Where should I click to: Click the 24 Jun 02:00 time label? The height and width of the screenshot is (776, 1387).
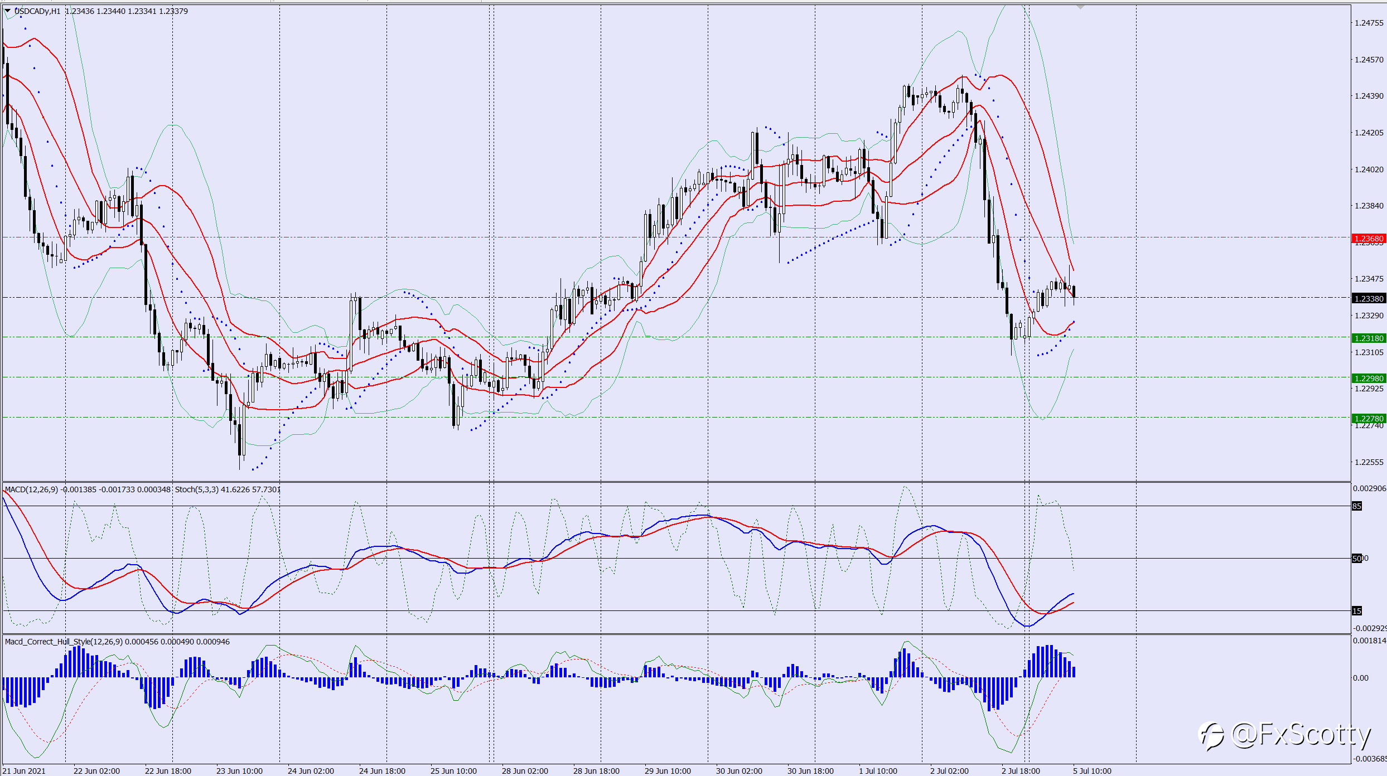(311, 771)
